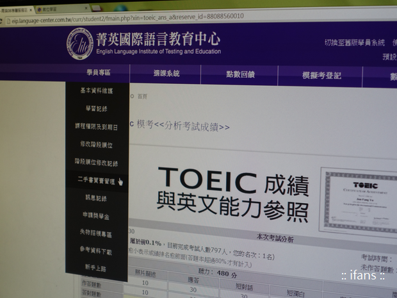Click the 應答 column header

[193, 280]
